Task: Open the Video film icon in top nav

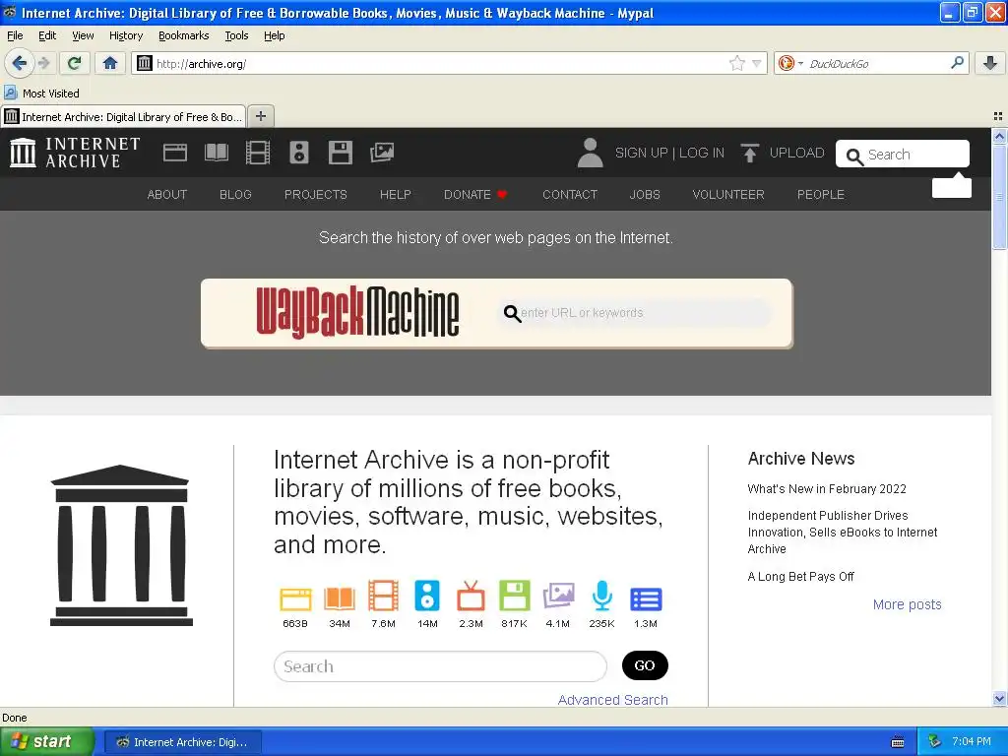Action: click(x=258, y=153)
